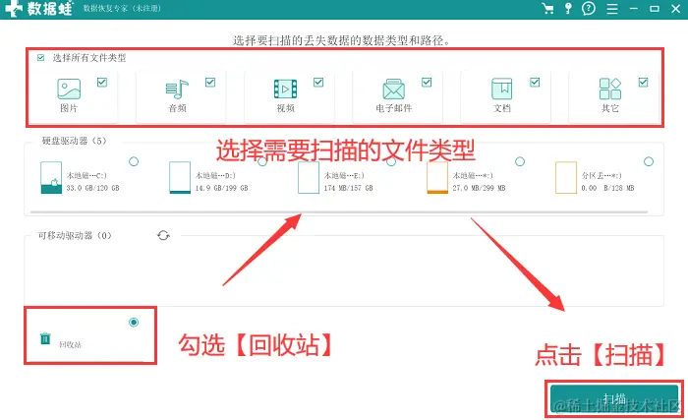Click the hard drive list horizontal scrollbar
This screenshot has height=420, width=688.
[x=339, y=212]
